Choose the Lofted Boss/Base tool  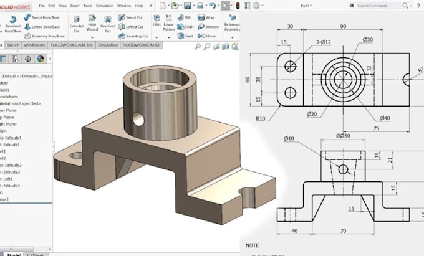pyautogui.click(x=42, y=27)
